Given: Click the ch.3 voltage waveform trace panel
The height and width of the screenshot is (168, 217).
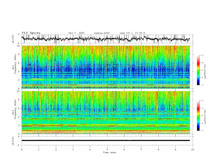Looking at the screenshot, I should point(108,141).
